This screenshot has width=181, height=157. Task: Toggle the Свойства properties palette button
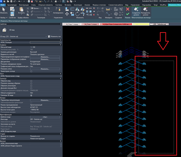tap(12, 14)
